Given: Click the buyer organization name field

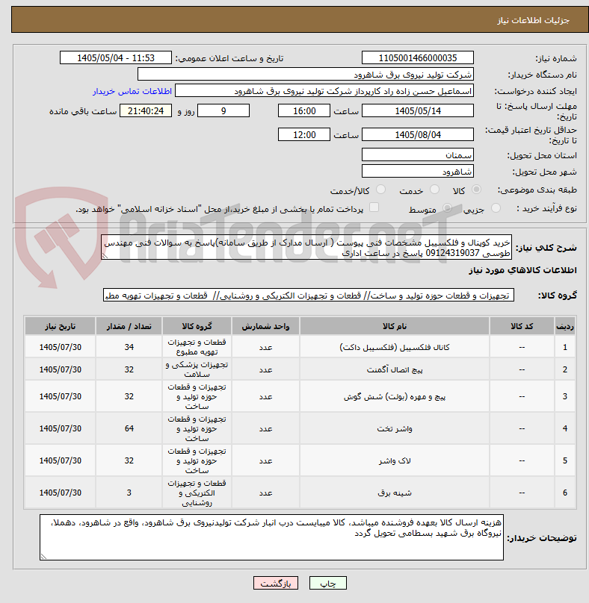Looking at the screenshot, I should [x=306, y=74].
